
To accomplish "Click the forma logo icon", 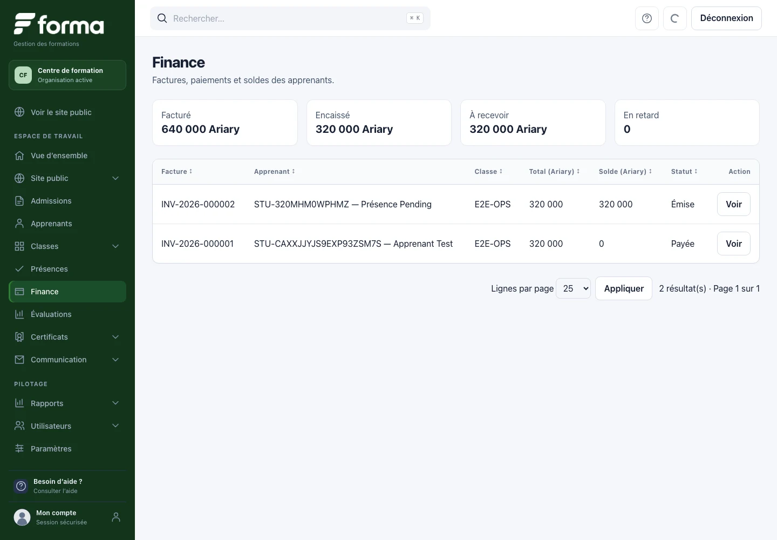I will click(x=24, y=24).
